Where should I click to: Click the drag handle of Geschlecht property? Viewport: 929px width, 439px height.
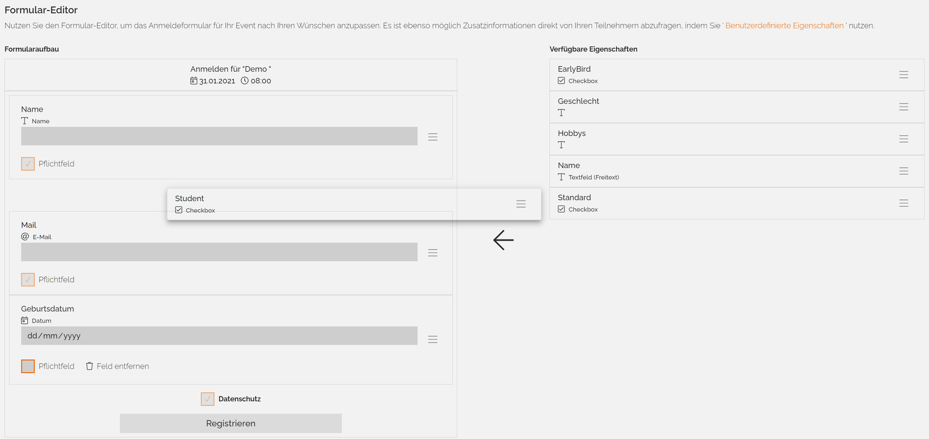903,107
